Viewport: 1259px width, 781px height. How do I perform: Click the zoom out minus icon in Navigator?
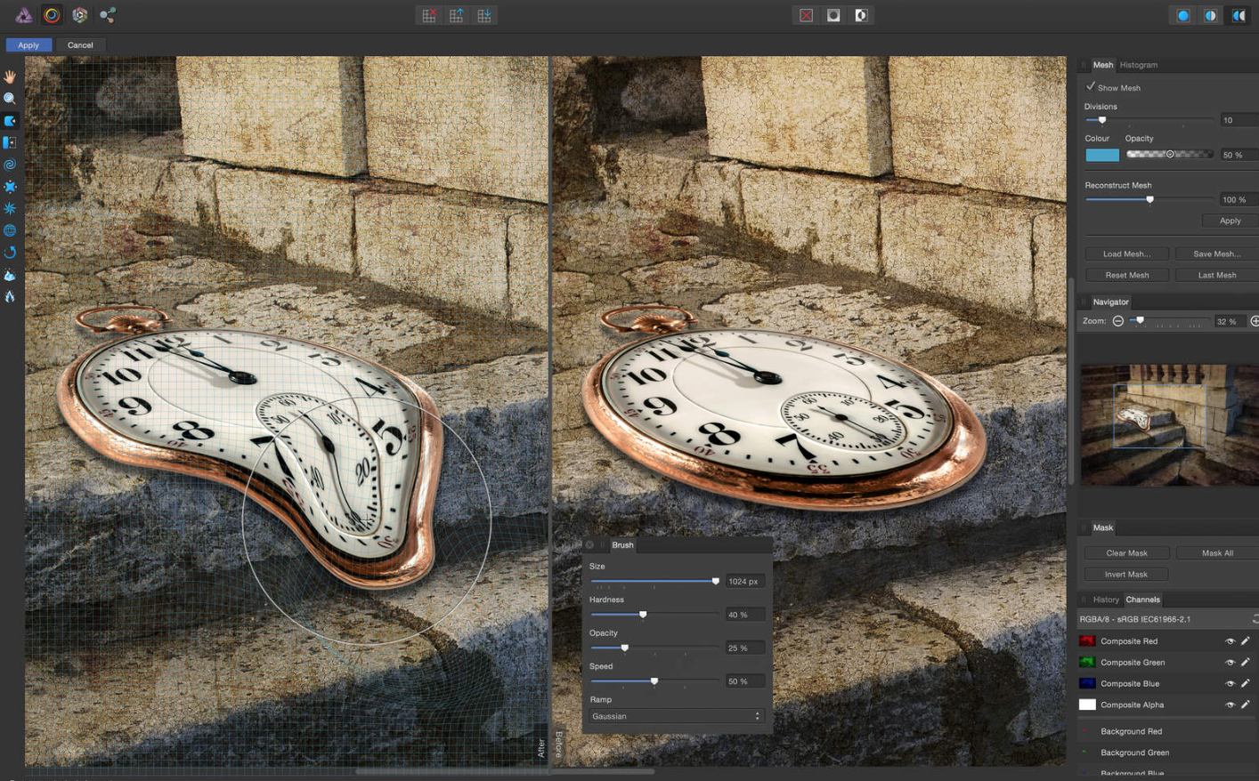point(1118,321)
